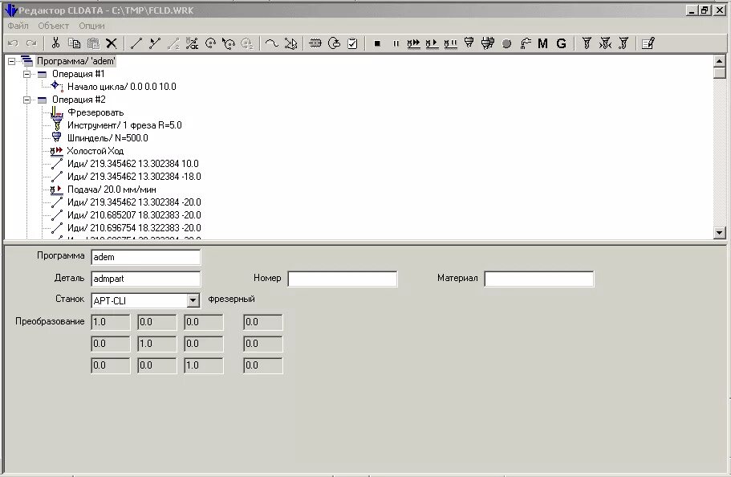Insert rapid traverse command icon
The width and height of the screenshot is (731, 477).
pyautogui.click(x=413, y=43)
